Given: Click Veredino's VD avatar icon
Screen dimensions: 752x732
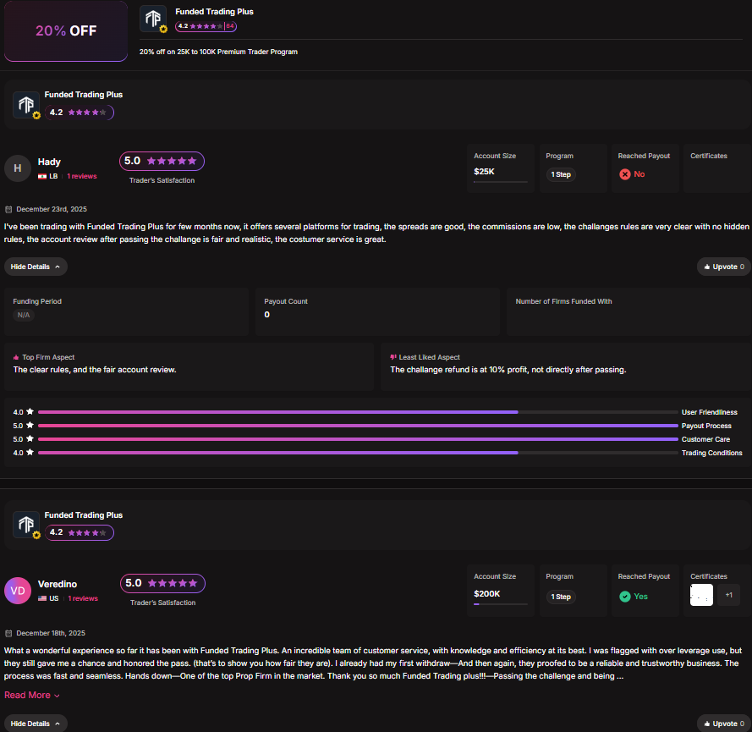Looking at the screenshot, I should tap(18, 591).
